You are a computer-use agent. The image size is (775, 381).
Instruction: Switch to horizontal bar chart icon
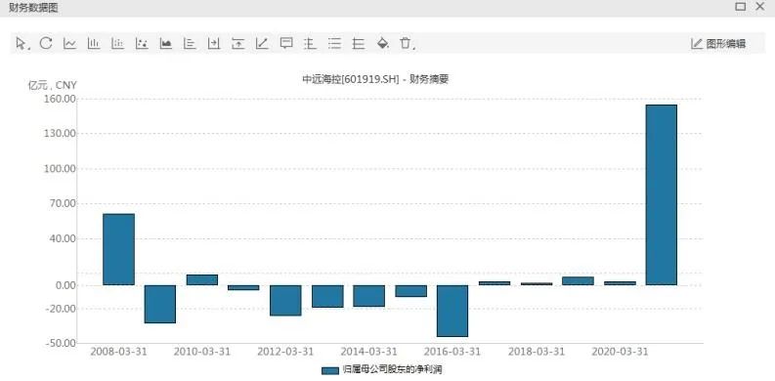[190, 44]
